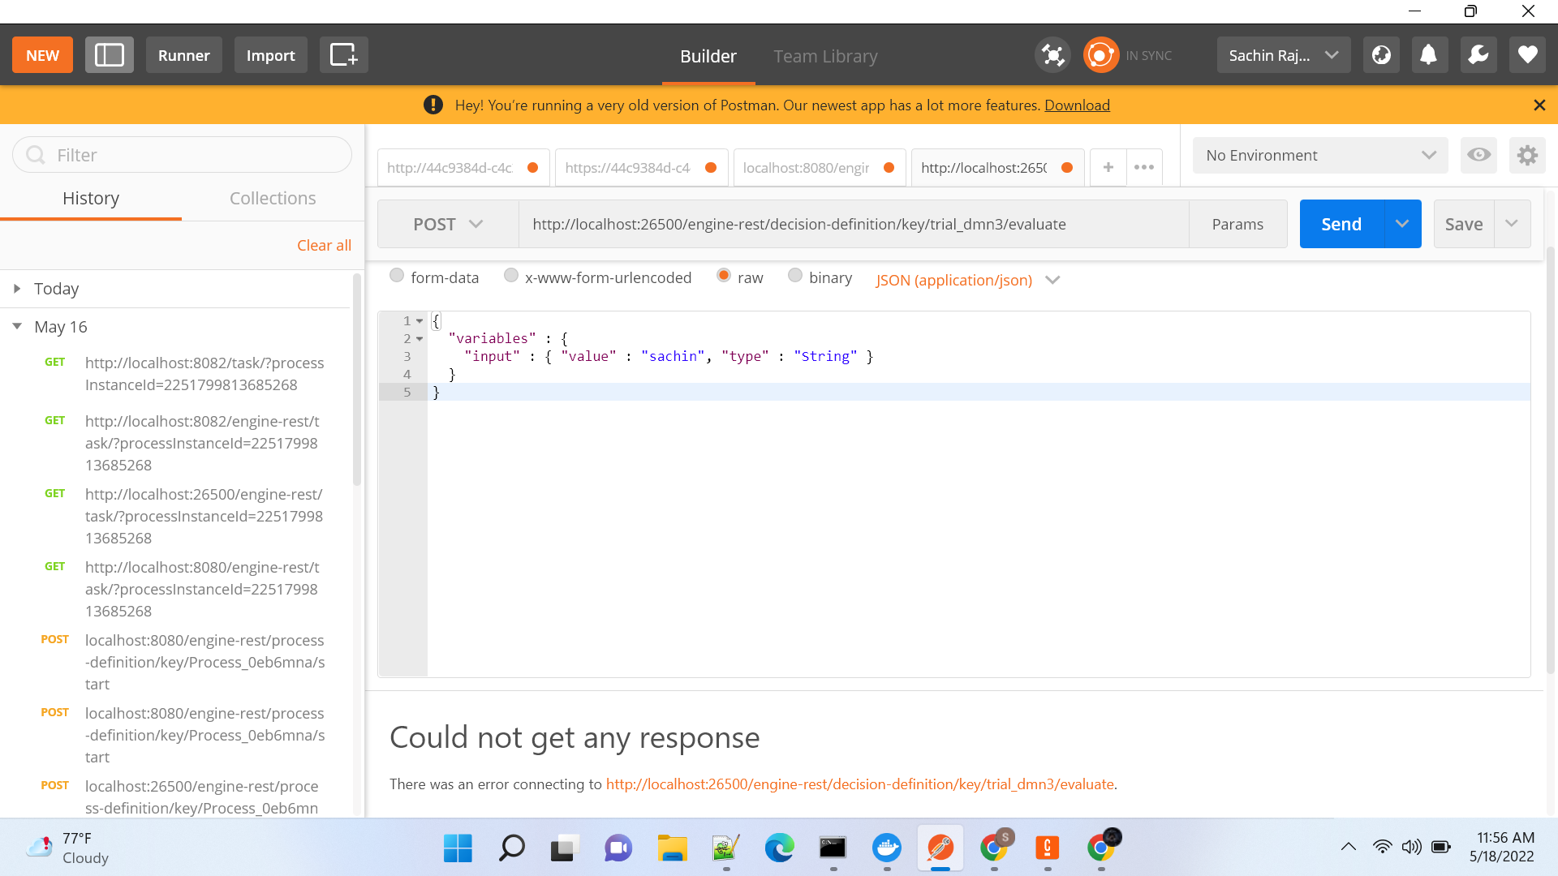Click environment quick look eye icon
The width and height of the screenshot is (1558, 876).
(1478, 155)
